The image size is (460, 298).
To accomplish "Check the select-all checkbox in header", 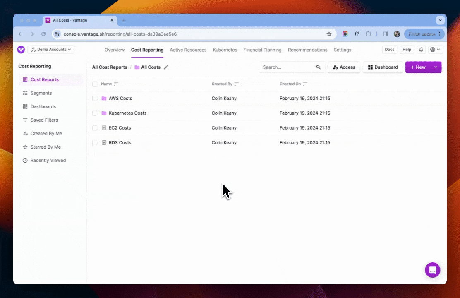I will click(95, 84).
